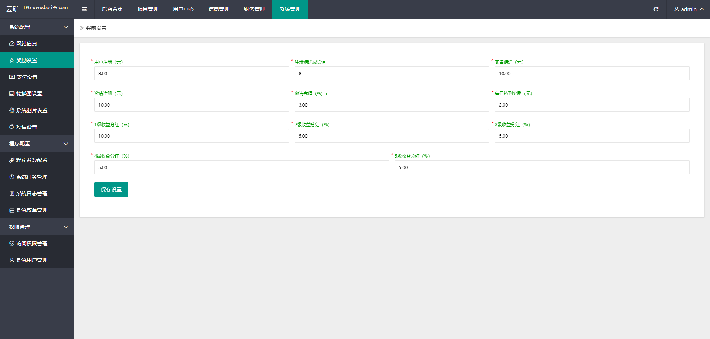The width and height of the screenshot is (710, 339).
Task: Open 网站信息 in sidebar
Action: (37, 44)
